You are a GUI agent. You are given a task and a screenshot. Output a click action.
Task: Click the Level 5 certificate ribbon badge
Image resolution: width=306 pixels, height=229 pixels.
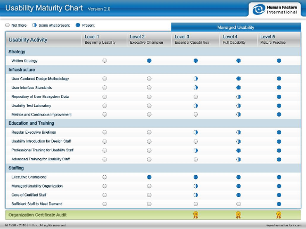[x=279, y=215]
